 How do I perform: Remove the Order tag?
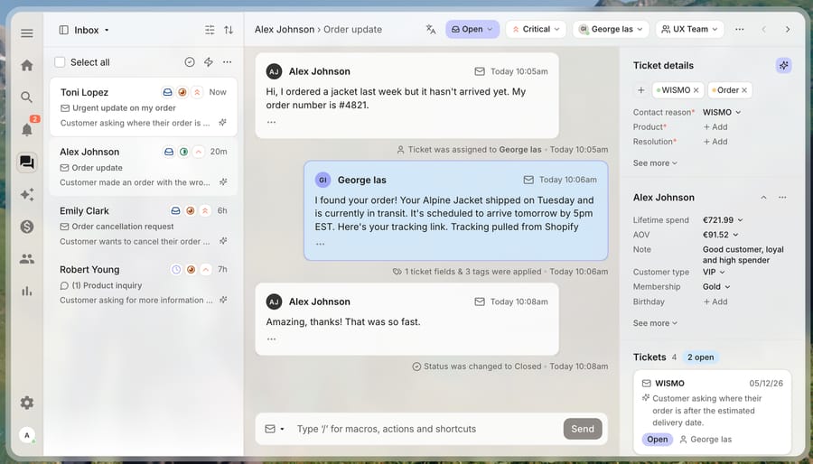coord(744,90)
